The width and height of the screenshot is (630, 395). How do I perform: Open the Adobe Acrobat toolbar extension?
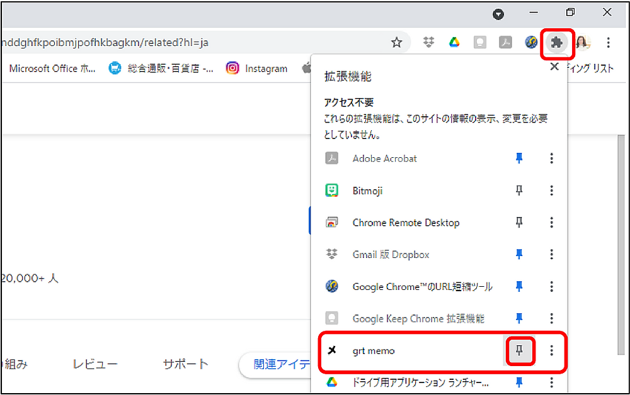[505, 42]
